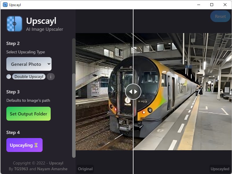Click the Upscayling button
Viewport: 232px width, 174px height.
(24, 145)
